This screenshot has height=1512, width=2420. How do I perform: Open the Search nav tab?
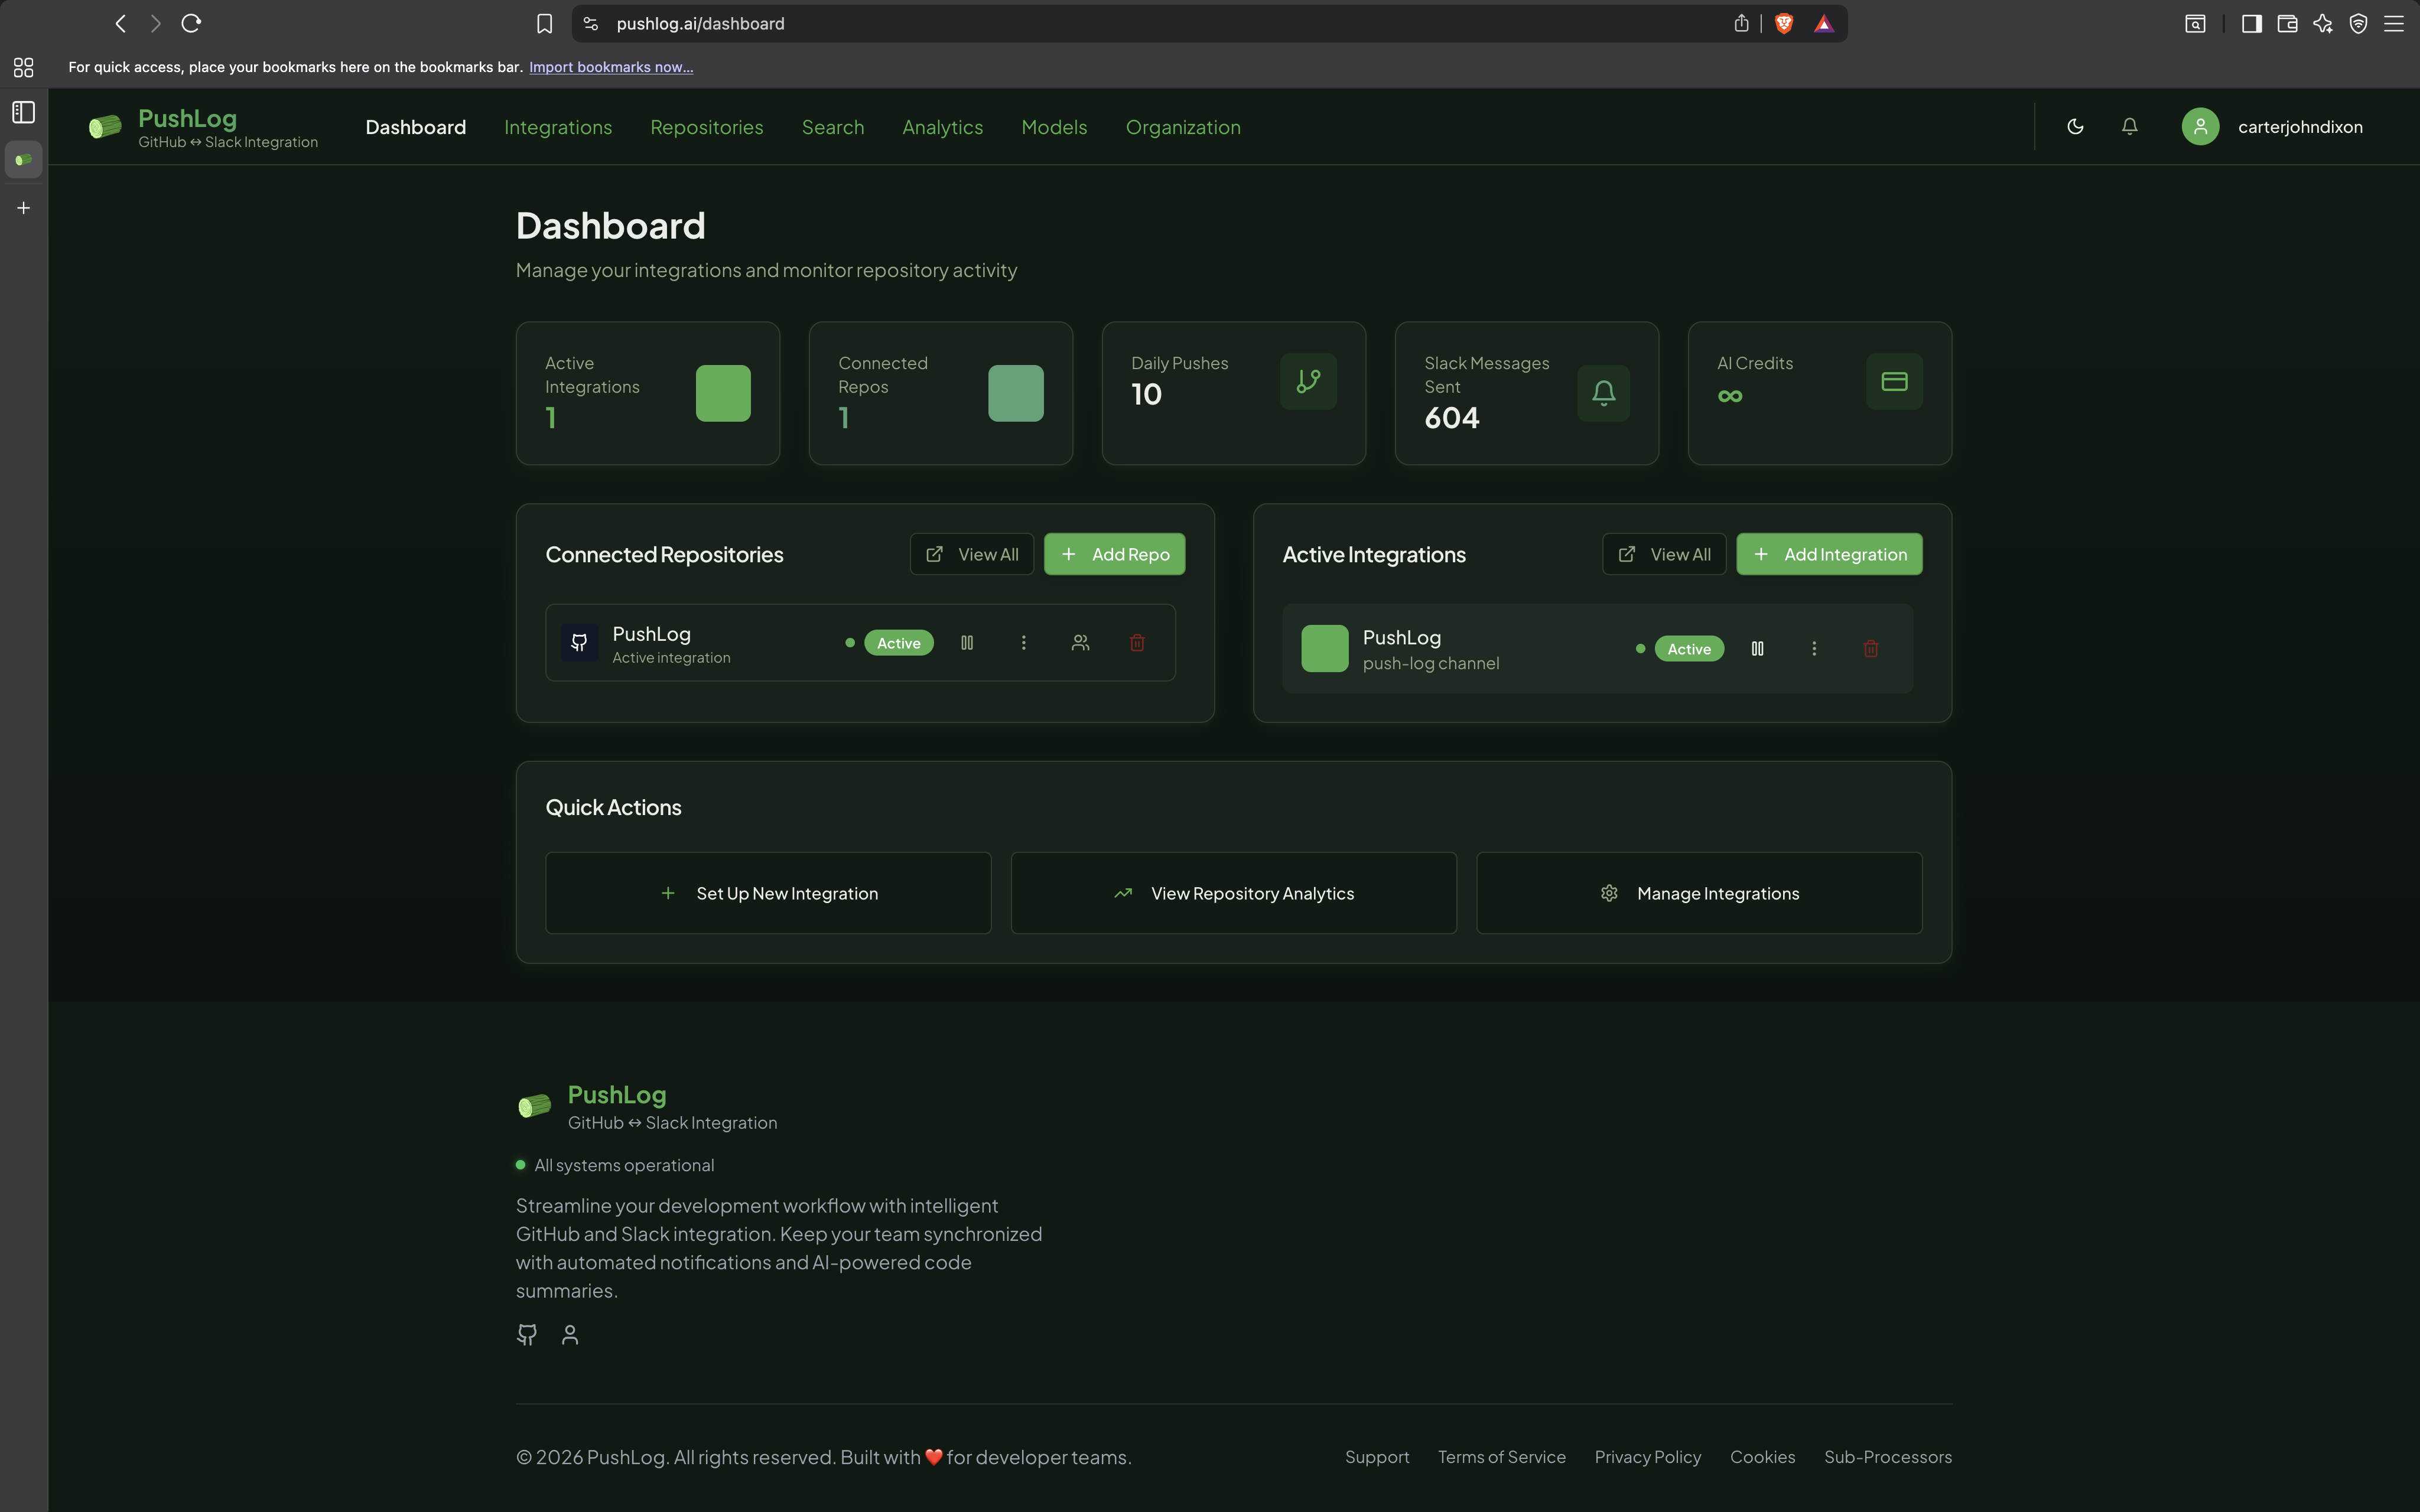click(x=833, y=127)
